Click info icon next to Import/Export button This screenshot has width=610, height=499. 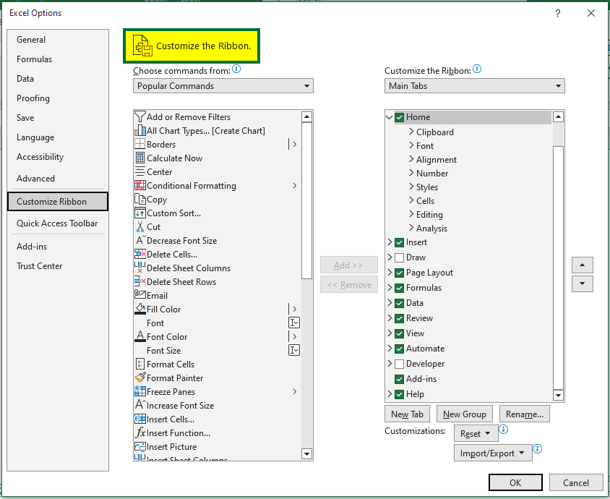coord(537,449)
